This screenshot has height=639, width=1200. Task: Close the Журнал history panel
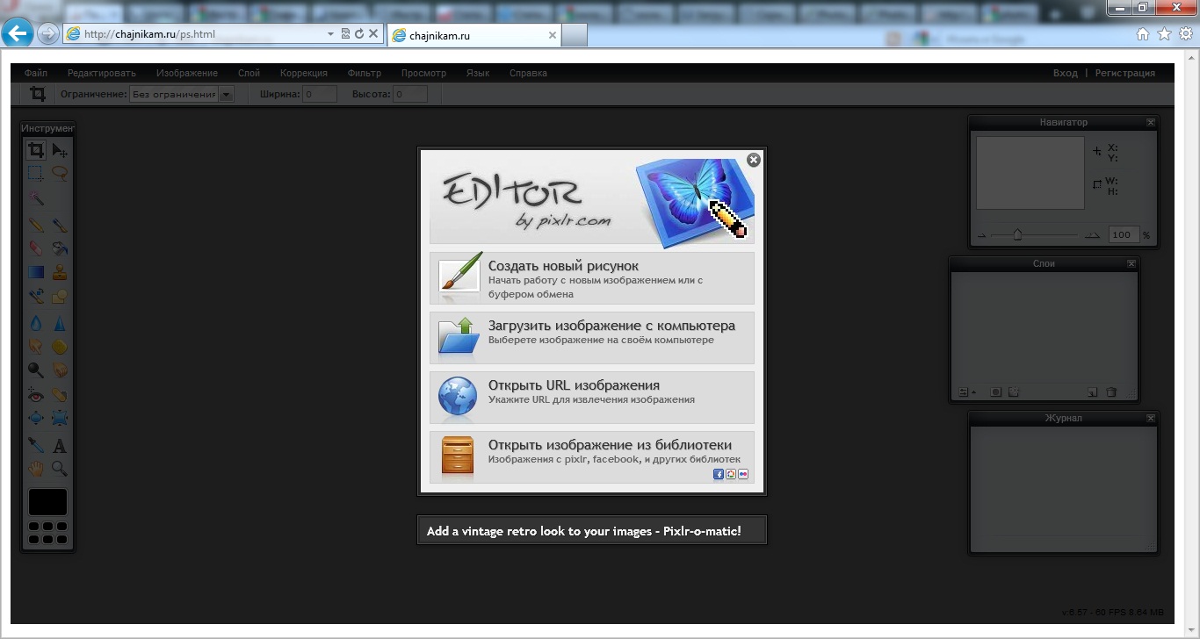[x=1151, y=419]
